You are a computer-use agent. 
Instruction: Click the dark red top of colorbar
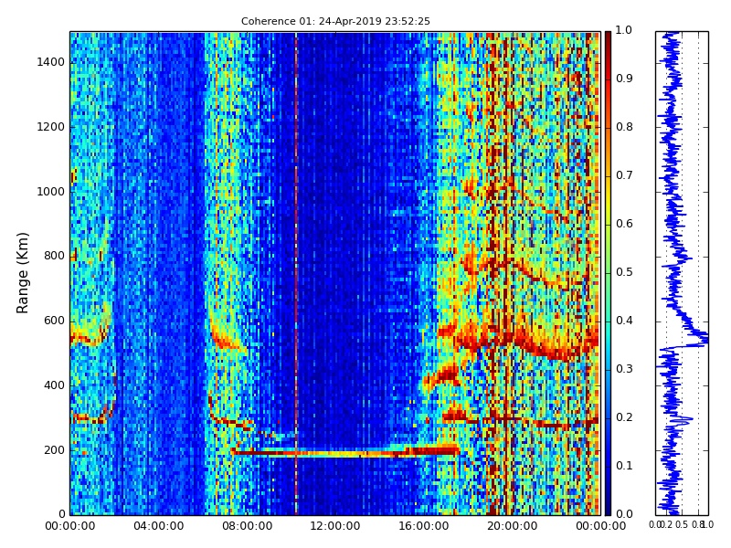pos(608,37)
